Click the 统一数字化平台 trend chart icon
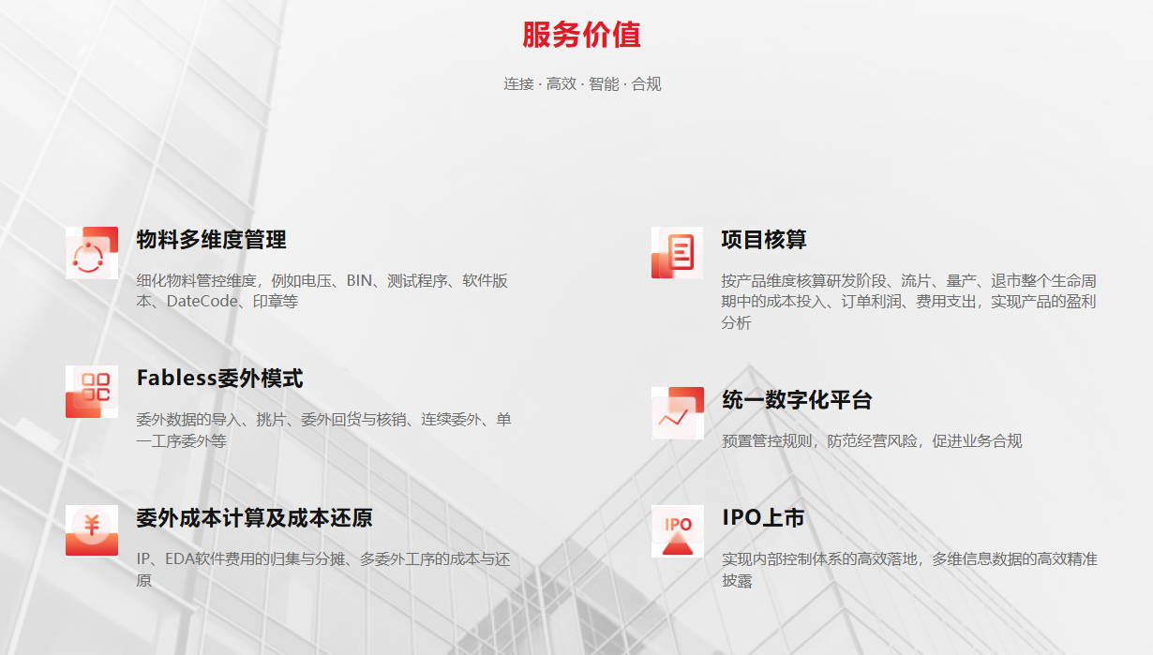 677,413
